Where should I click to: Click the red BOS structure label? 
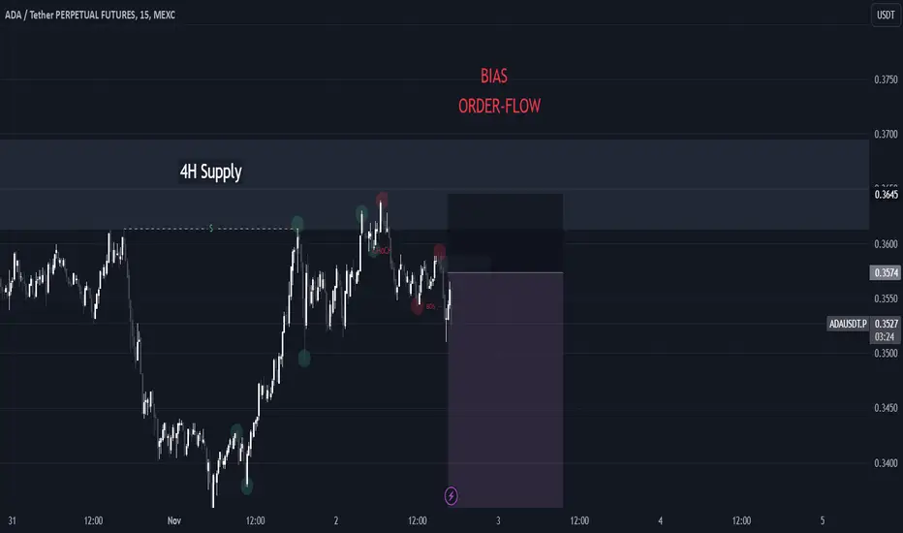(431, 306)
